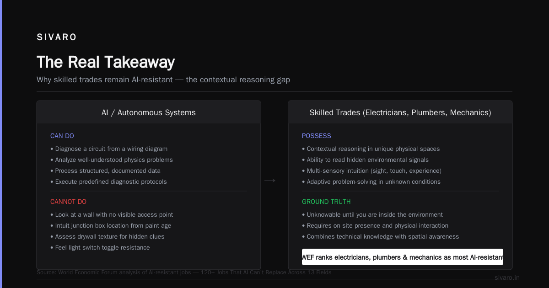Select Multi-sensory intuition bullet

pos(371,171)
